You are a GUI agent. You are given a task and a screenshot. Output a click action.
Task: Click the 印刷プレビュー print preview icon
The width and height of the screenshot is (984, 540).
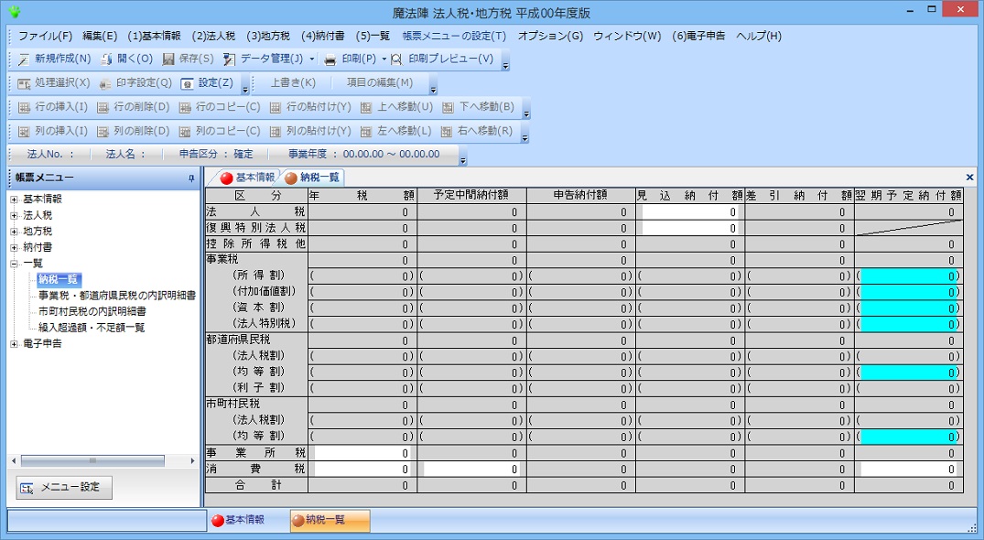[396, 59]
